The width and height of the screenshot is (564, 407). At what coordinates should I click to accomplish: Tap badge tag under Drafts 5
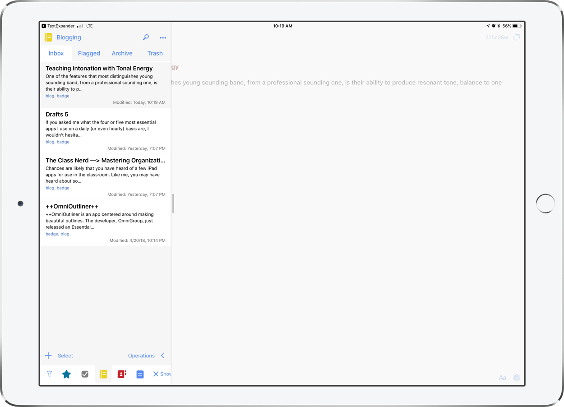point(63,142)
